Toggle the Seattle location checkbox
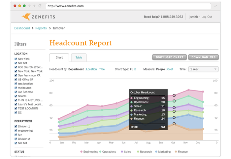 16,96
